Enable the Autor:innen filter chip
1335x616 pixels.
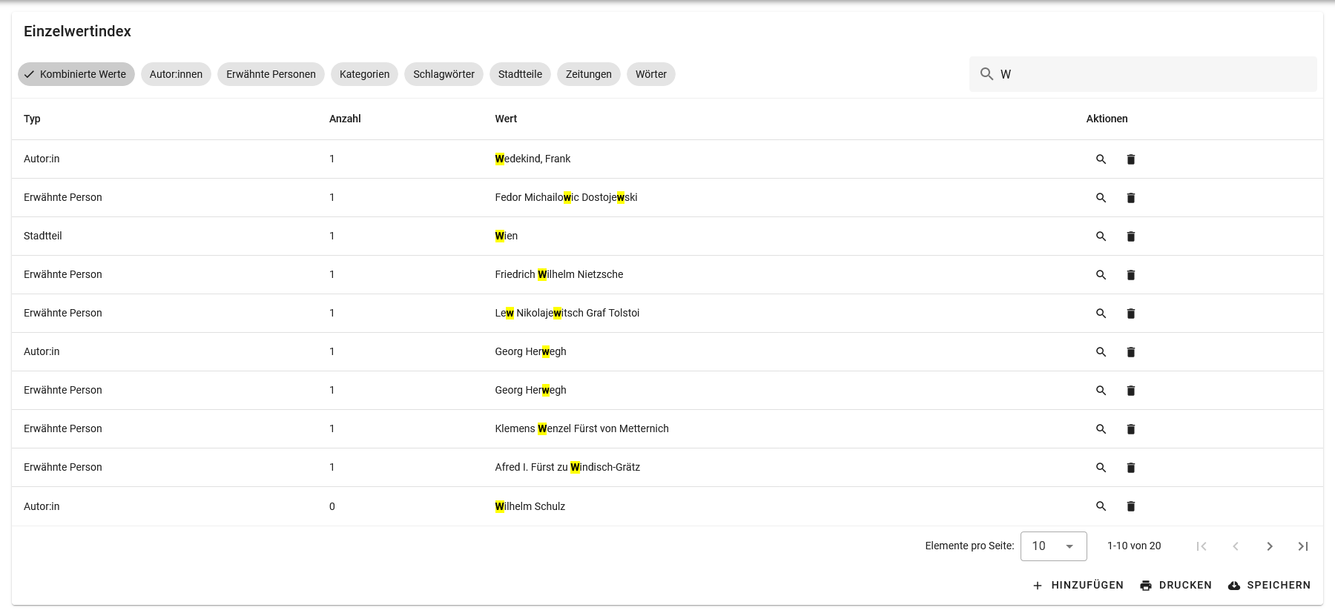coord(176,74)
